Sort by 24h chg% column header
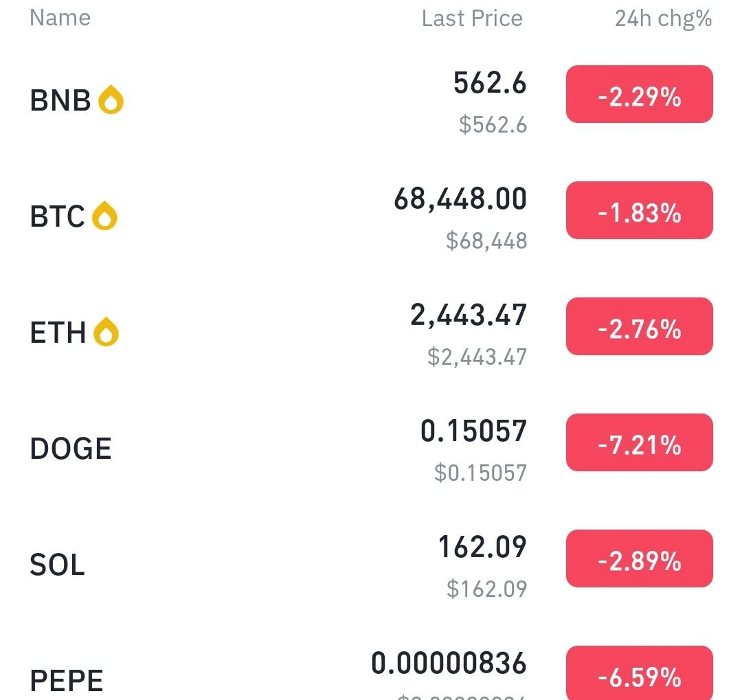742x700 pixels. pyautogui.click(x=663, y=19)
